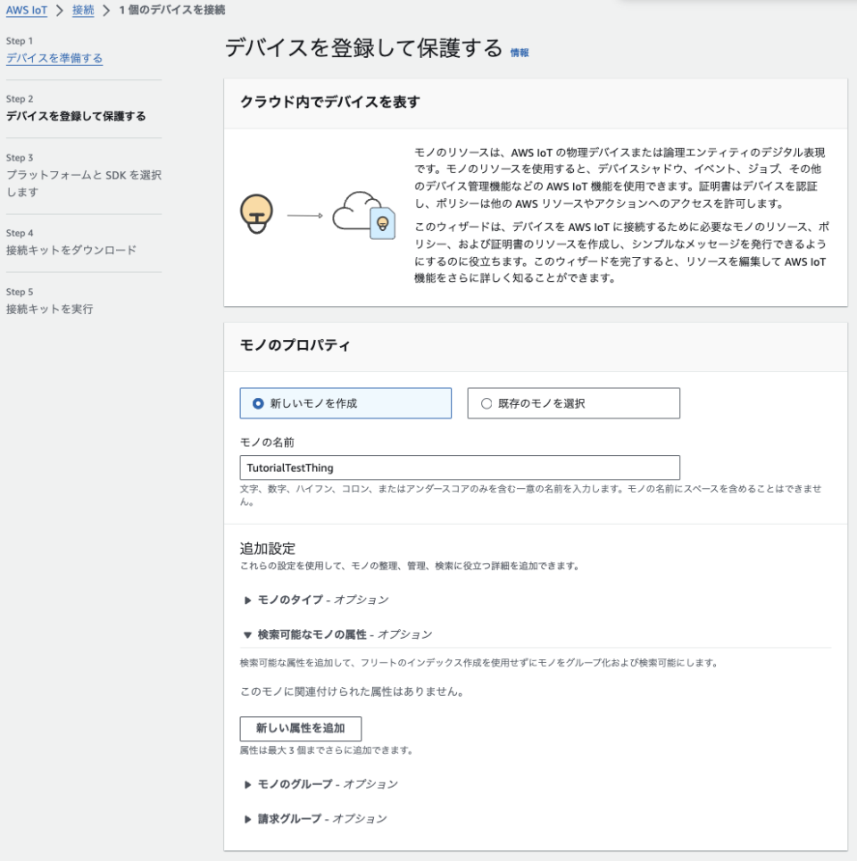Click the 情報 link next to the page title
857x861 pixels.
coord(520,54)
